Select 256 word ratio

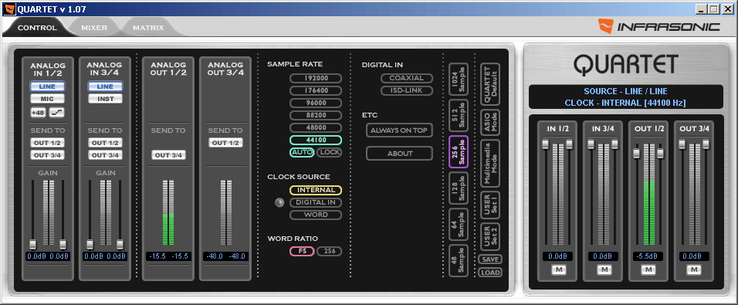(x=329, y=251)
